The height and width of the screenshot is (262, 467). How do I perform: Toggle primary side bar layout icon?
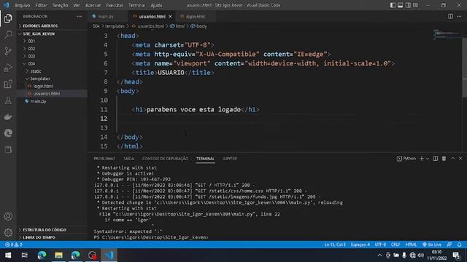[393, 5]
